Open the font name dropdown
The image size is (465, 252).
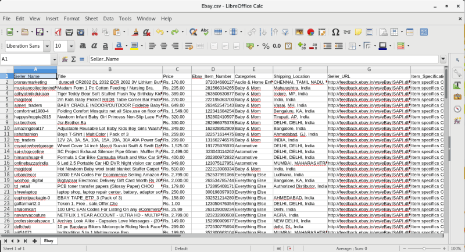click(47, 45)
